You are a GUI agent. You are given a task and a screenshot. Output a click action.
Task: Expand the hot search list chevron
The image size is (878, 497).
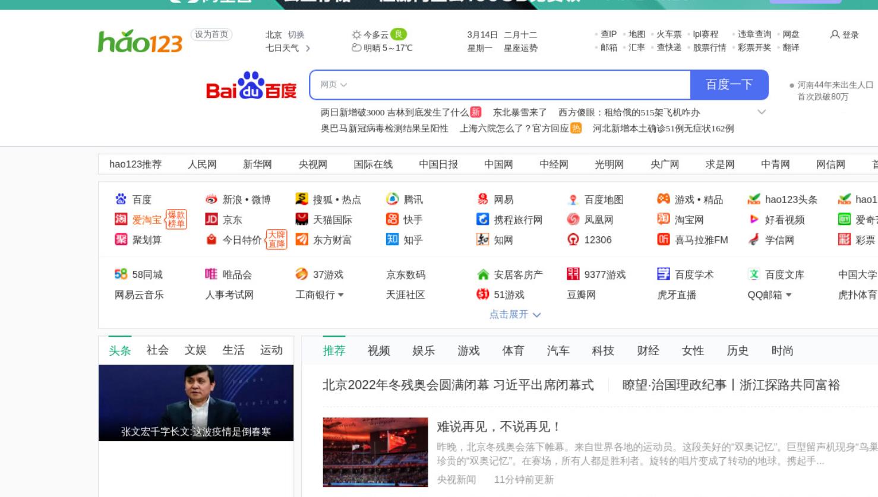pyautogui.click(x=762, y=112)
